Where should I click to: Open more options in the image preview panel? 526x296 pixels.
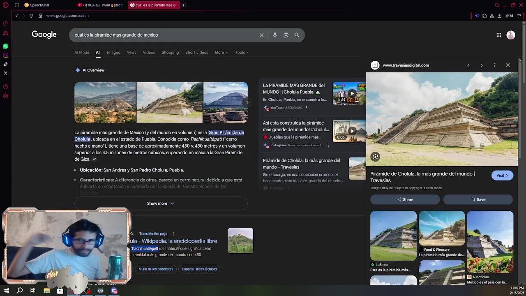tap(495, 65)
